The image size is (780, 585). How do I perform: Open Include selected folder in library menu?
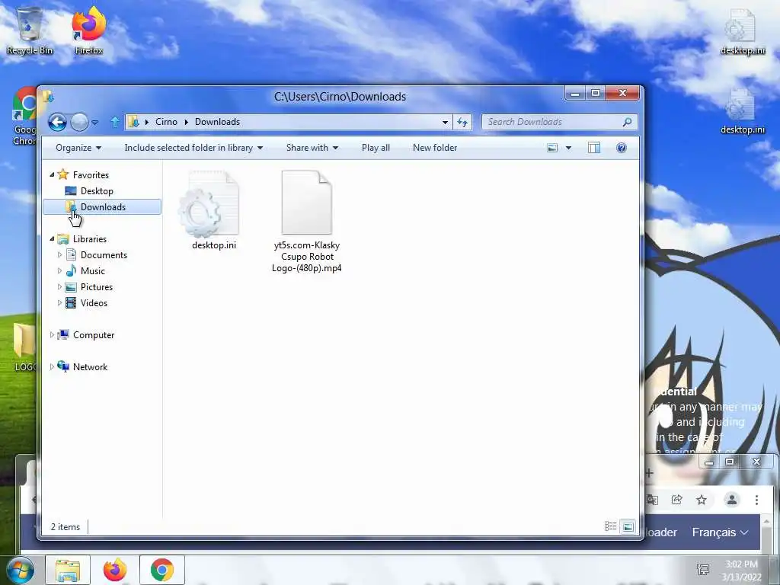pos(193,148)
